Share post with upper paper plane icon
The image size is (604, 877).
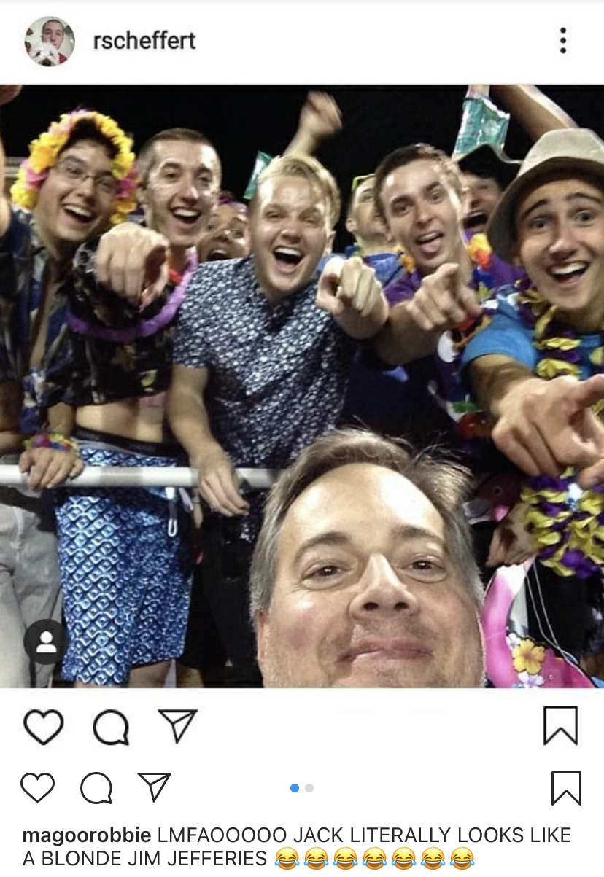coord(178,725)
